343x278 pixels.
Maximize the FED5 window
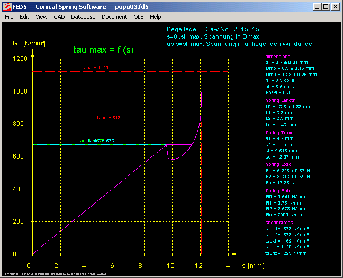click(x=326, y=7)
